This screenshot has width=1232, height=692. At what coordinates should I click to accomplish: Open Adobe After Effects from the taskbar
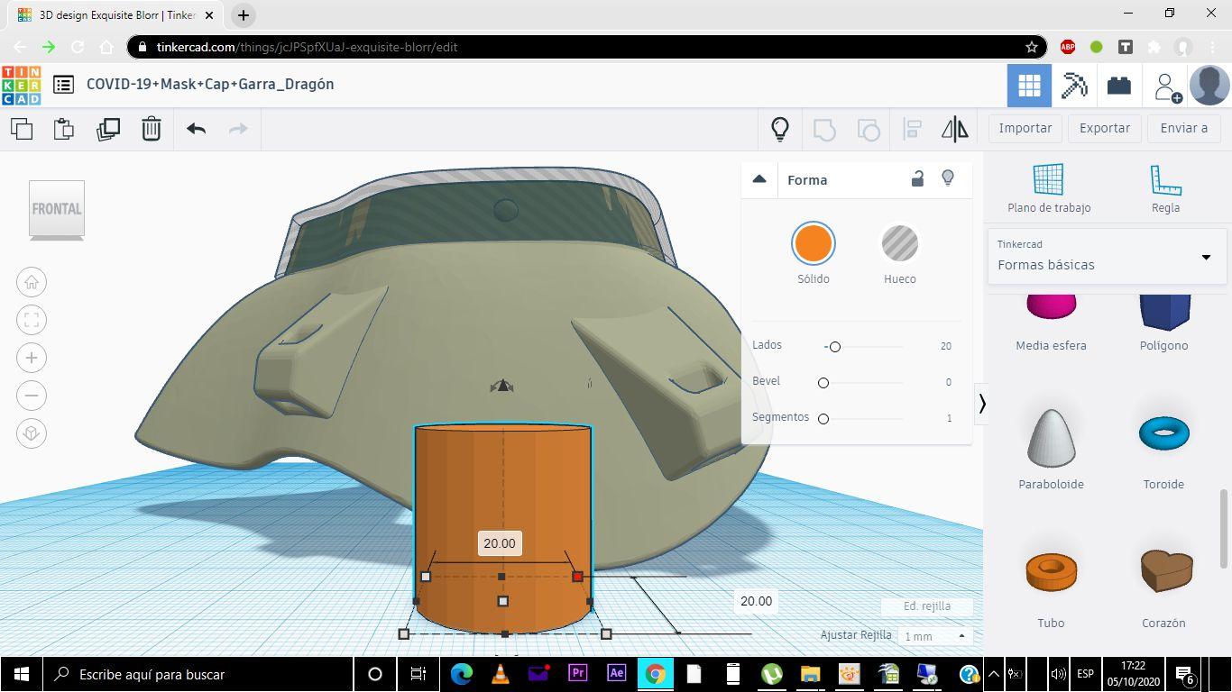point(616,673)
